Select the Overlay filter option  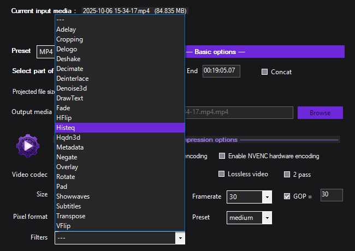[x=68, y=167]
